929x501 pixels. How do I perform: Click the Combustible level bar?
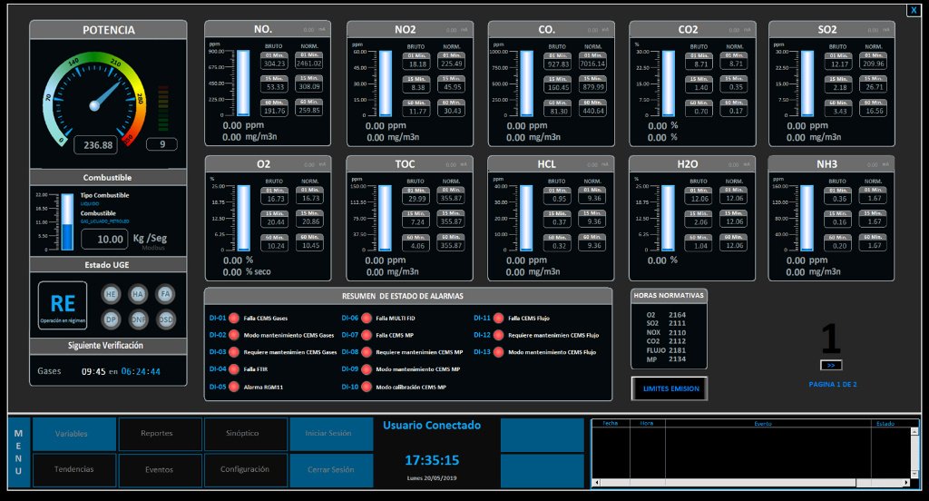pos(68,221)
